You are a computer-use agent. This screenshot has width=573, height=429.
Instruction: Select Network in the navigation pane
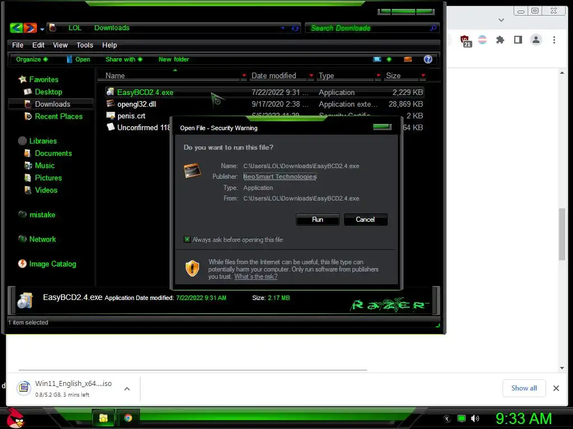(37, 239)
